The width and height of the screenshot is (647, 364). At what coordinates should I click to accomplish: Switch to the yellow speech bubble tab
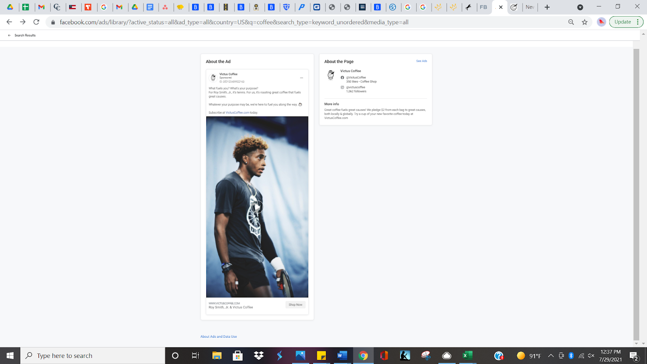180,7
